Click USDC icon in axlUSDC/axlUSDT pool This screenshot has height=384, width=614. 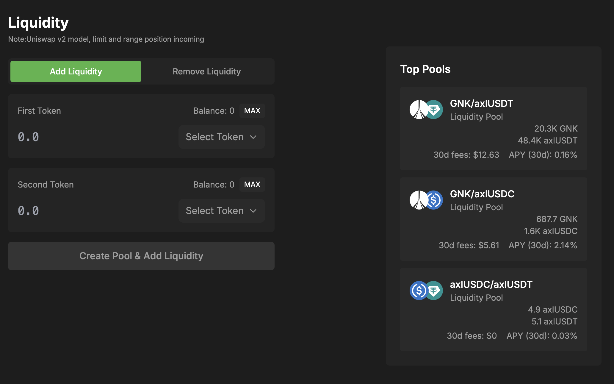click(418, 291)
